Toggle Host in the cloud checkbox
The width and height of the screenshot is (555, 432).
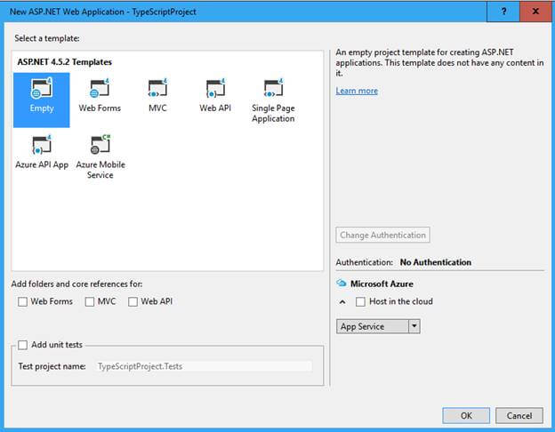pyautogui.click(x=360, y=301)
